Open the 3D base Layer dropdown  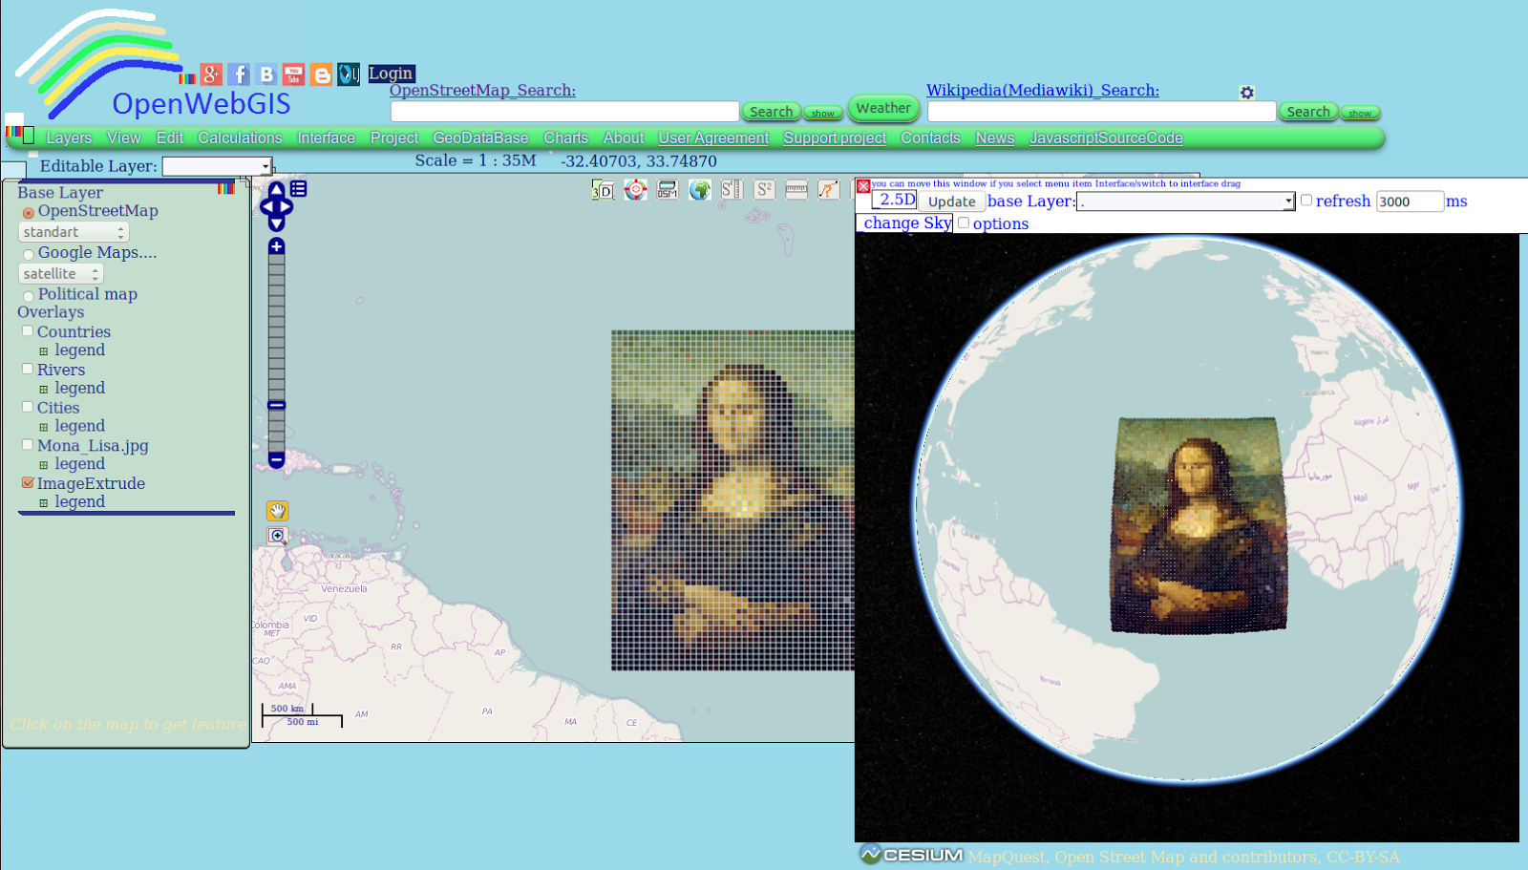point(1185,202)
